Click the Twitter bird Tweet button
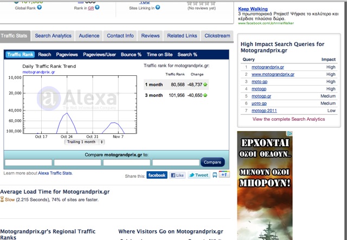 (x=199, y=175)
